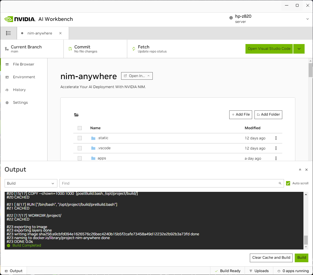Image resolution: width=313 pixels, height=275 pixels.
Task: Click the .static folder icon
Action: (x=93, y=138)
